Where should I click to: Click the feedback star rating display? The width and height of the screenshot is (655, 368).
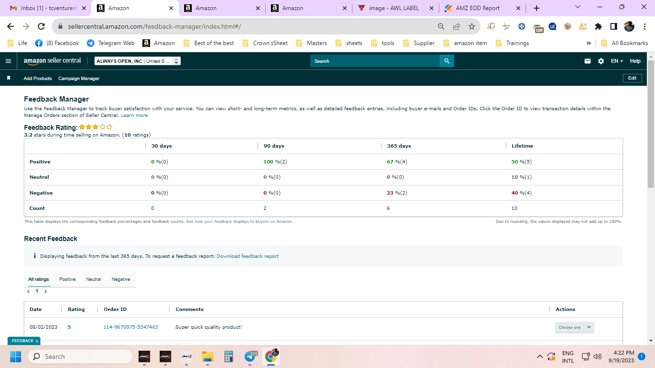[96, 127]
